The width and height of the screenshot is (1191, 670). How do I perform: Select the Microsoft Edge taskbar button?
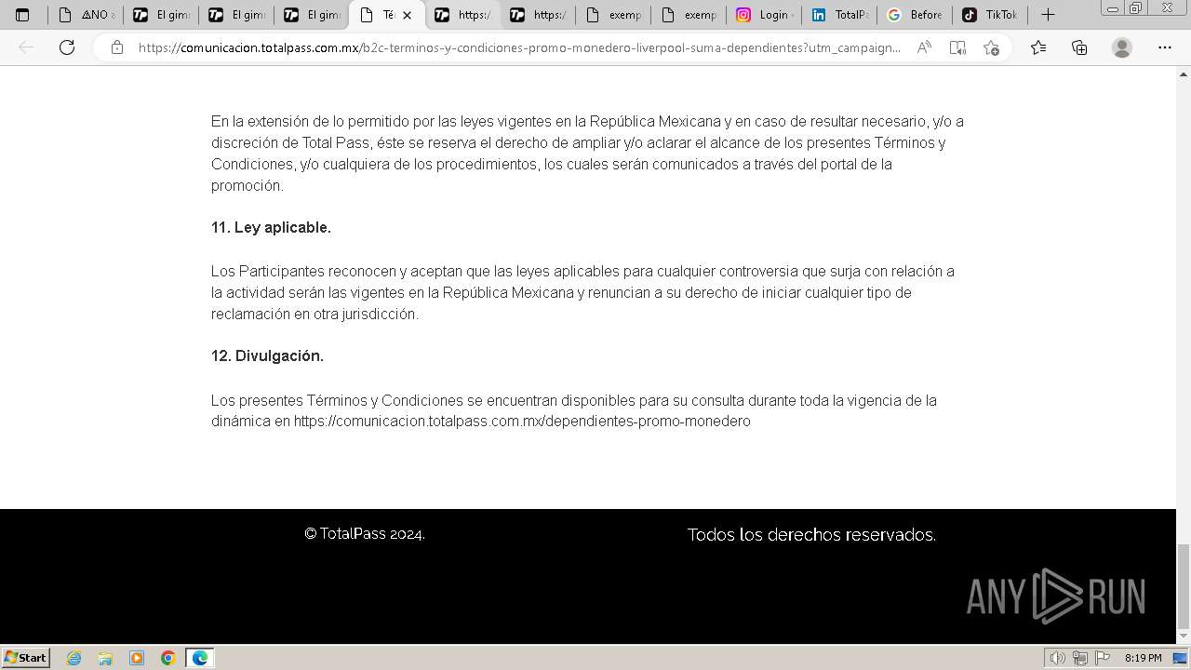(x=200, y=658)
